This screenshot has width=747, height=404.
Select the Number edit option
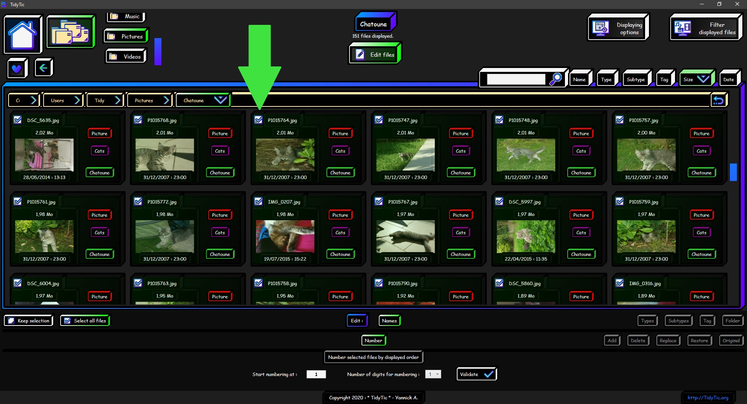(x=373, y=340)
